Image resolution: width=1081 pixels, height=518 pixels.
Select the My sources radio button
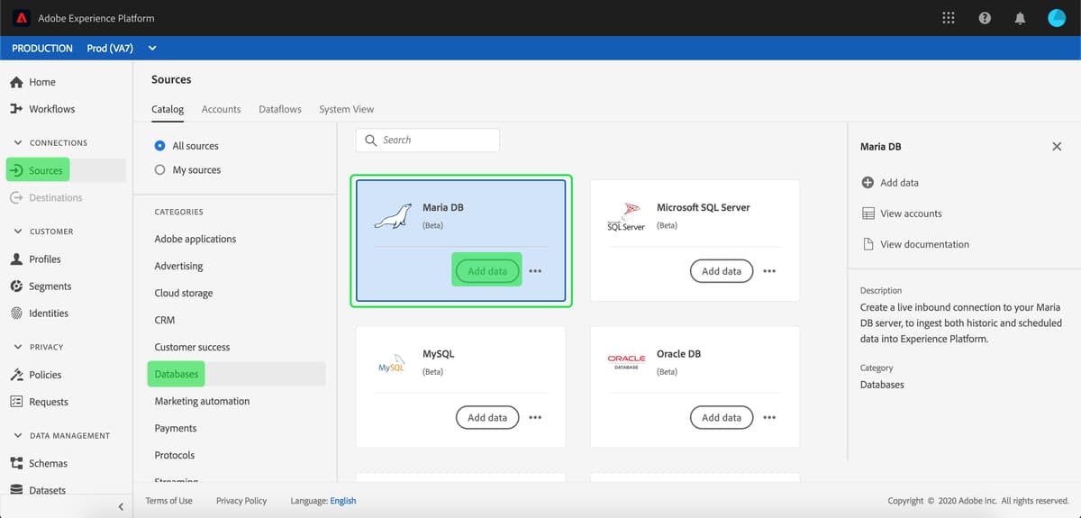160,170
